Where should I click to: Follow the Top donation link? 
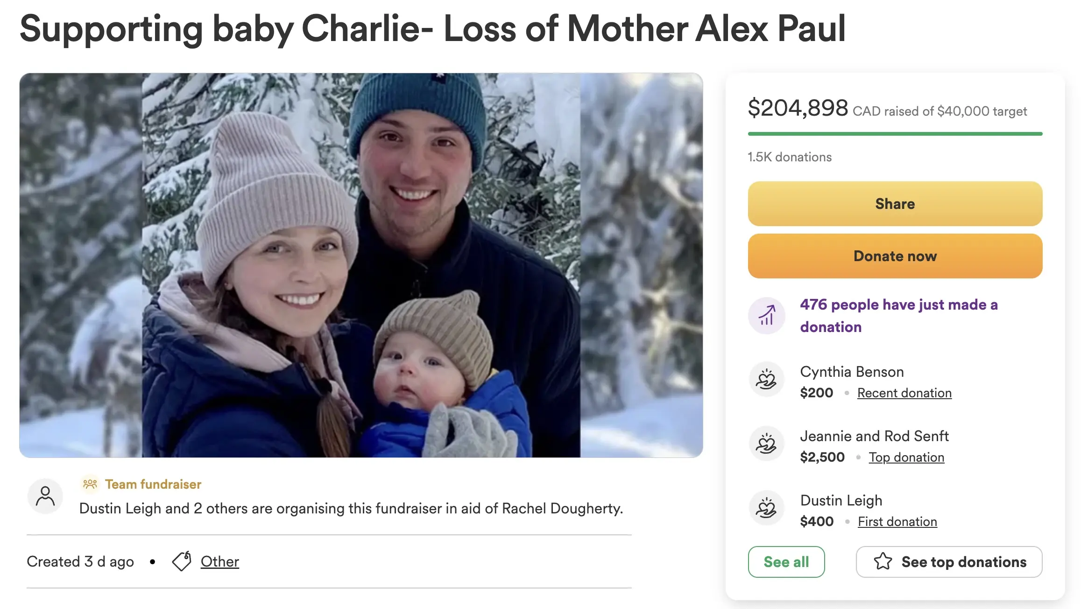906,457
